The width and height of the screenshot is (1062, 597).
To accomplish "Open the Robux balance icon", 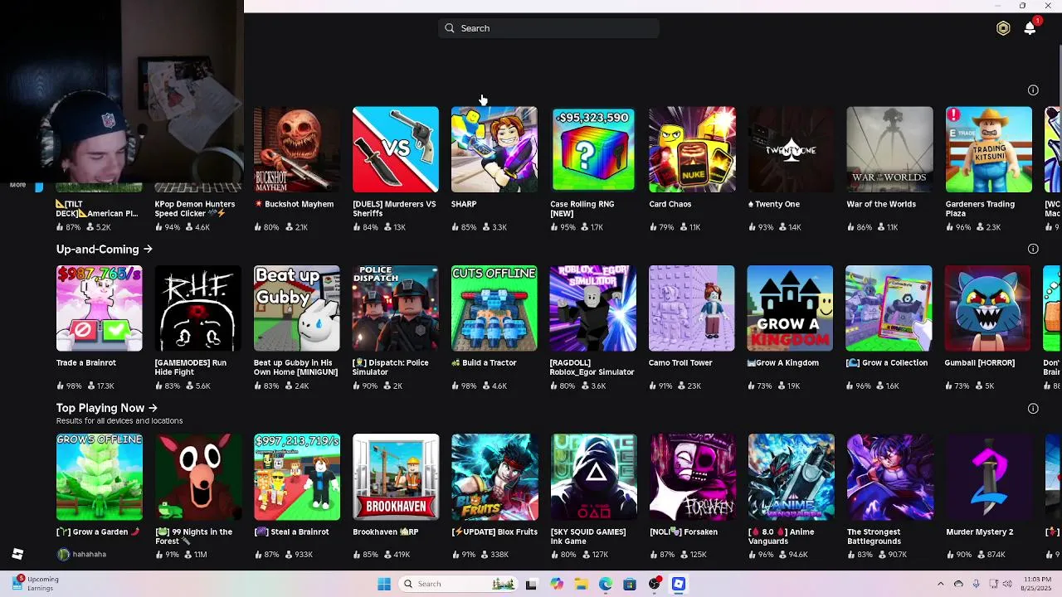I will pos(1003,28).
